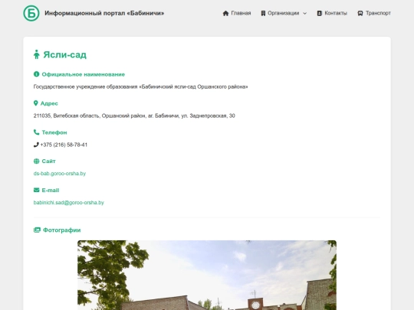
Task: Open the Контакты menu item
Action: pos(336,13)
